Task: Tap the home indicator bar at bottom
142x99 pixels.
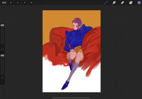Action: point(71,98)
